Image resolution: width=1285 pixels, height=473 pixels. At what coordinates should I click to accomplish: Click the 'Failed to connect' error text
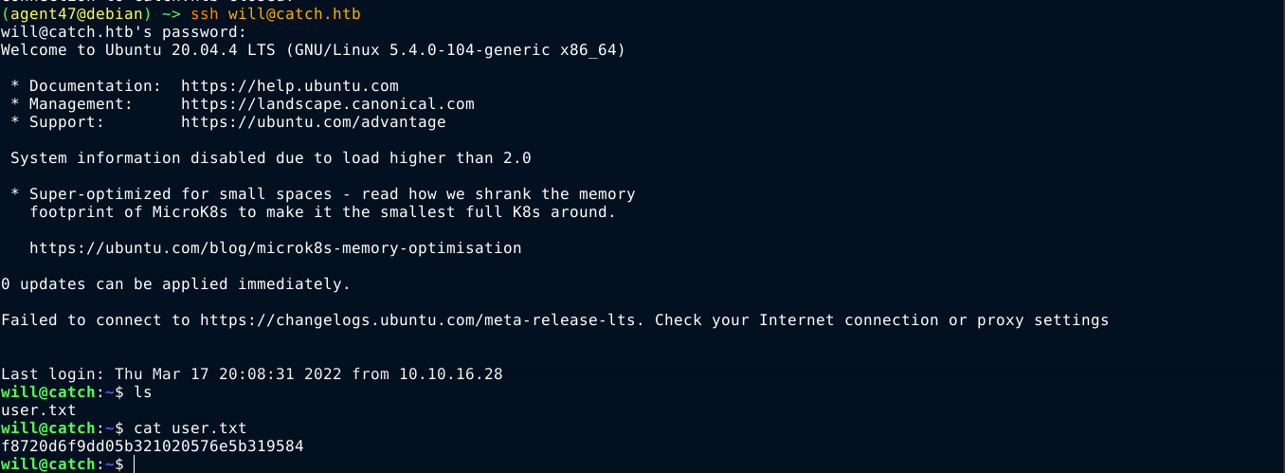coord(85,320)
